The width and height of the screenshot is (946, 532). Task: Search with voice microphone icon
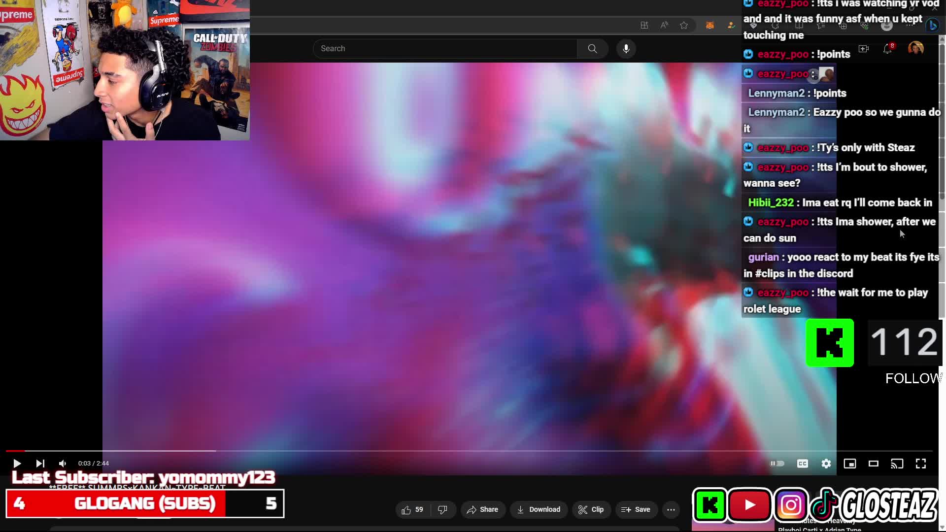626,49
